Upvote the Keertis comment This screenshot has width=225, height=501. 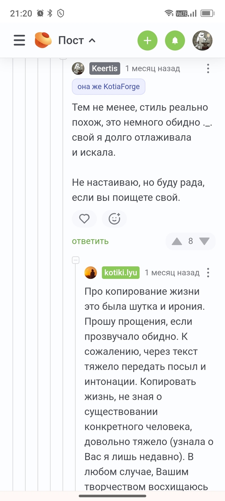point(177,241)
